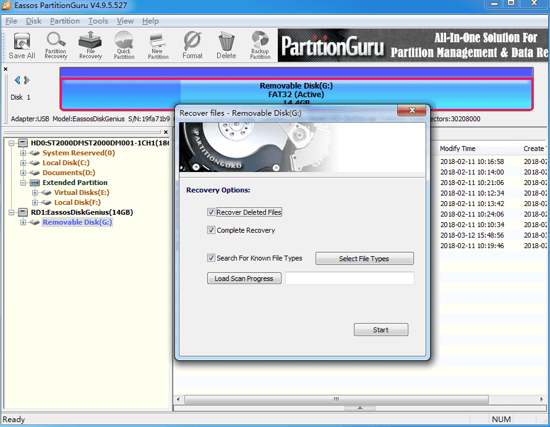
Task: Disable Search For Known File Types
Action: tap(212, 258)
